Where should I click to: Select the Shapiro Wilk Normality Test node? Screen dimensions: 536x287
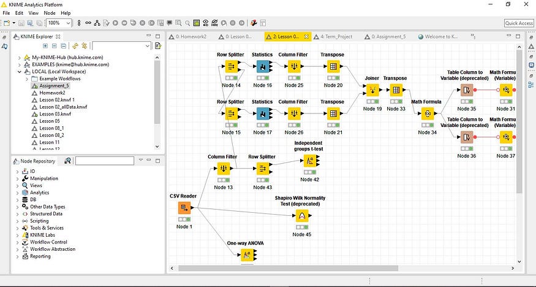302,215
